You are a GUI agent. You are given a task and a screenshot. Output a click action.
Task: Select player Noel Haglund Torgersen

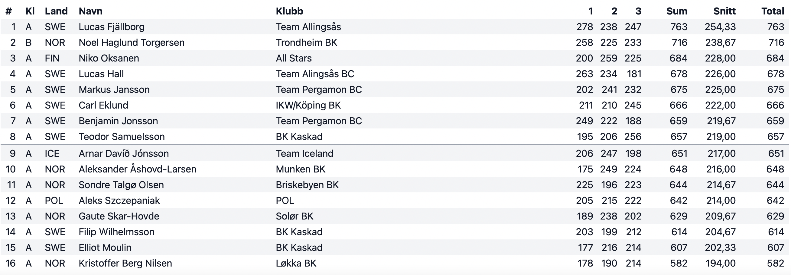(132, 43)
